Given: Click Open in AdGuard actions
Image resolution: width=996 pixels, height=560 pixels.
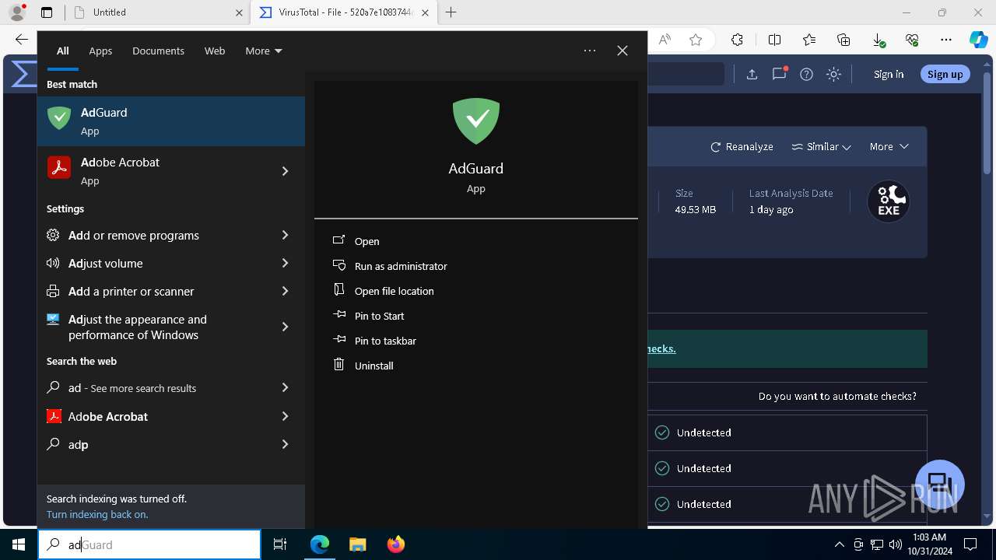Looking at the screenshot, I should pyautogui.click(x=366, y=241).
